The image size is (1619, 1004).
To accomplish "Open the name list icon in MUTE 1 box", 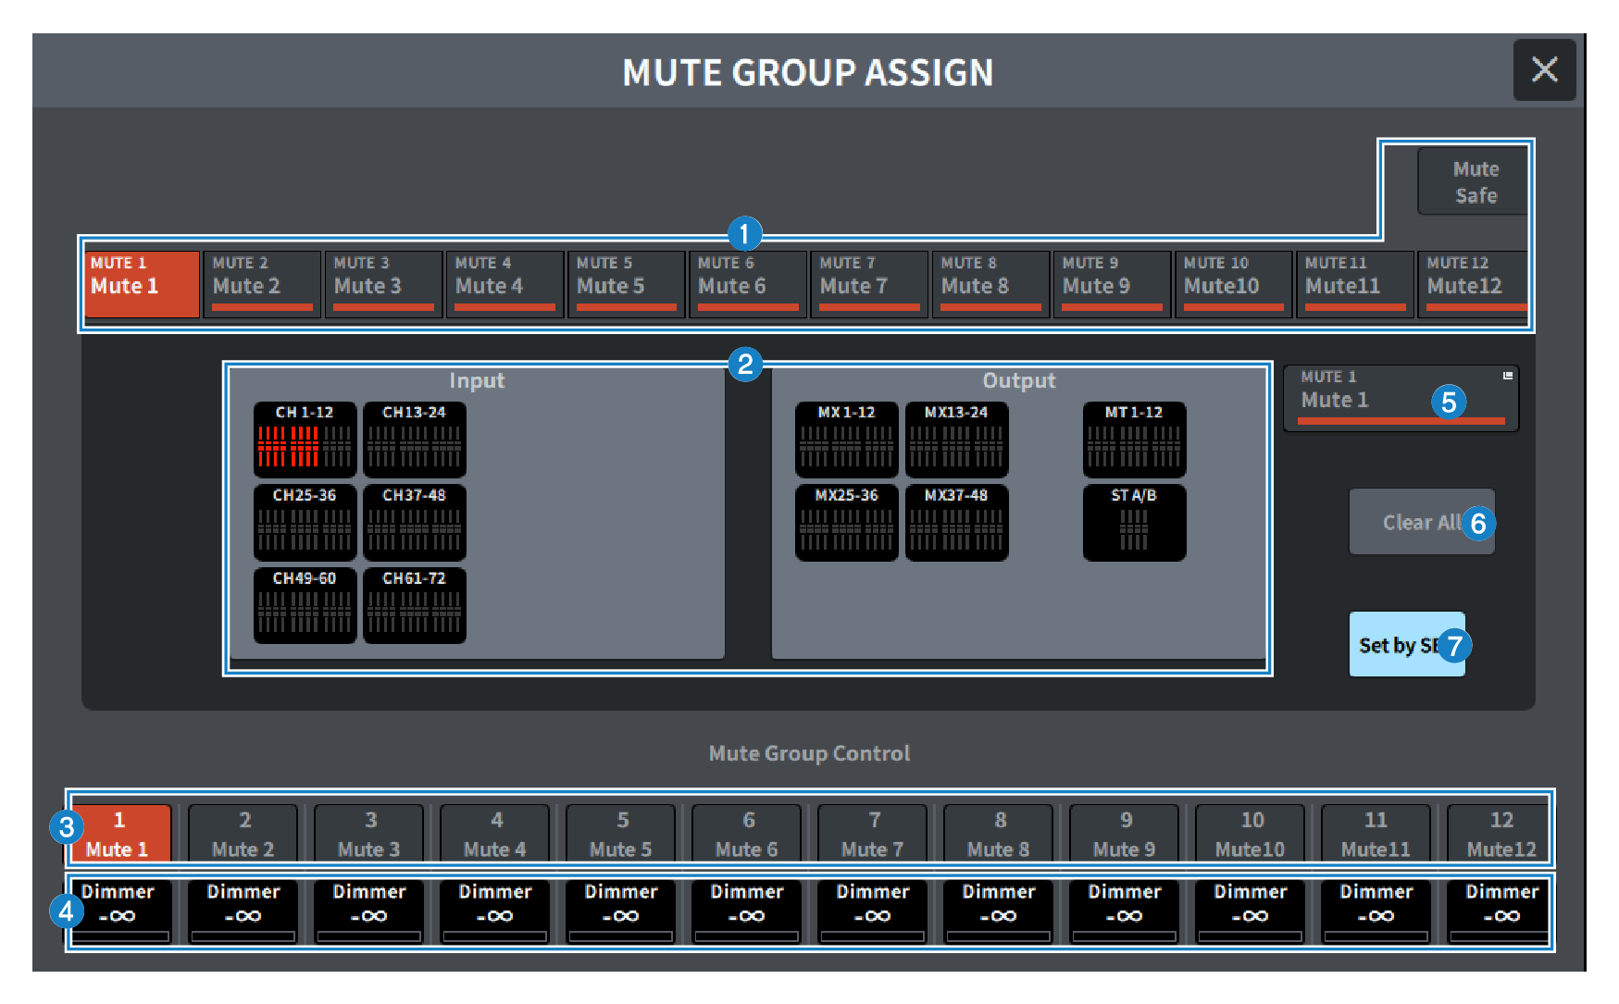I will pos(1508,375).
